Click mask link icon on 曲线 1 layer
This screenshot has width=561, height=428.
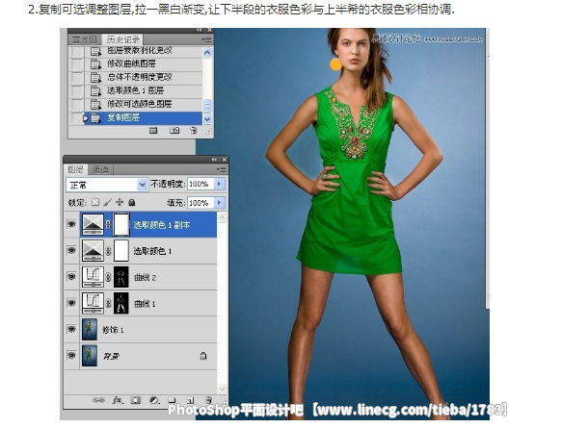(108, 303)
